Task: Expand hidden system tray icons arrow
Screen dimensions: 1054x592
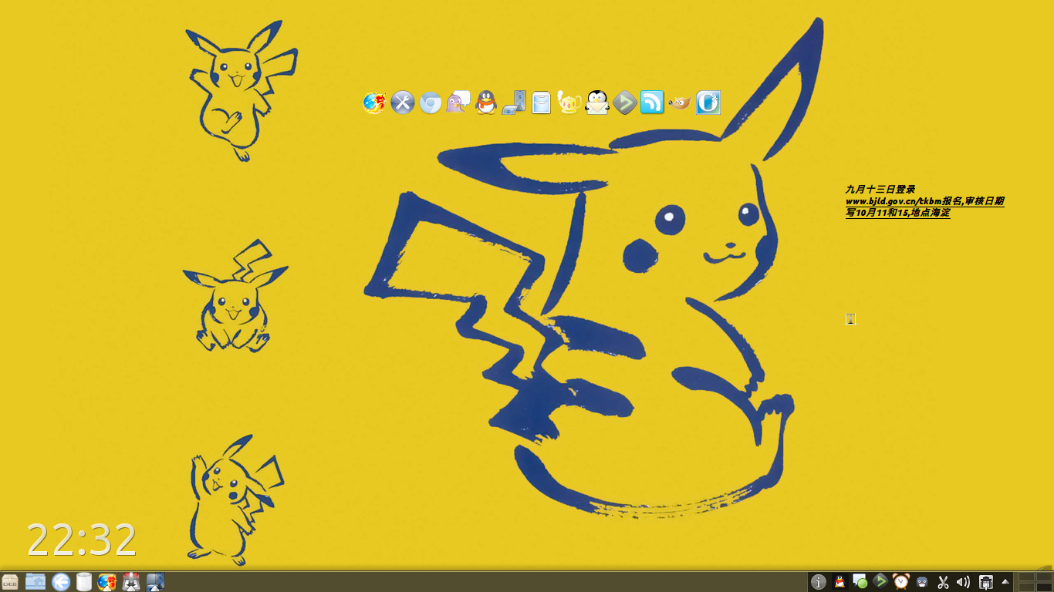Action: pyautogui.click(x=1005, y=582)
